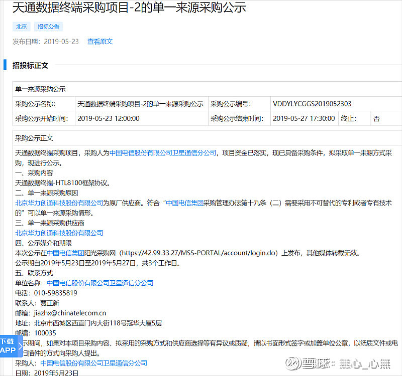Screen dimensions: 402x376
Task: Click the 采购公示名称 label cell
Action: coord(44,104)
